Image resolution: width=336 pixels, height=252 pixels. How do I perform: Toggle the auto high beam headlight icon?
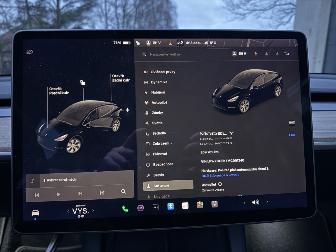29,52
